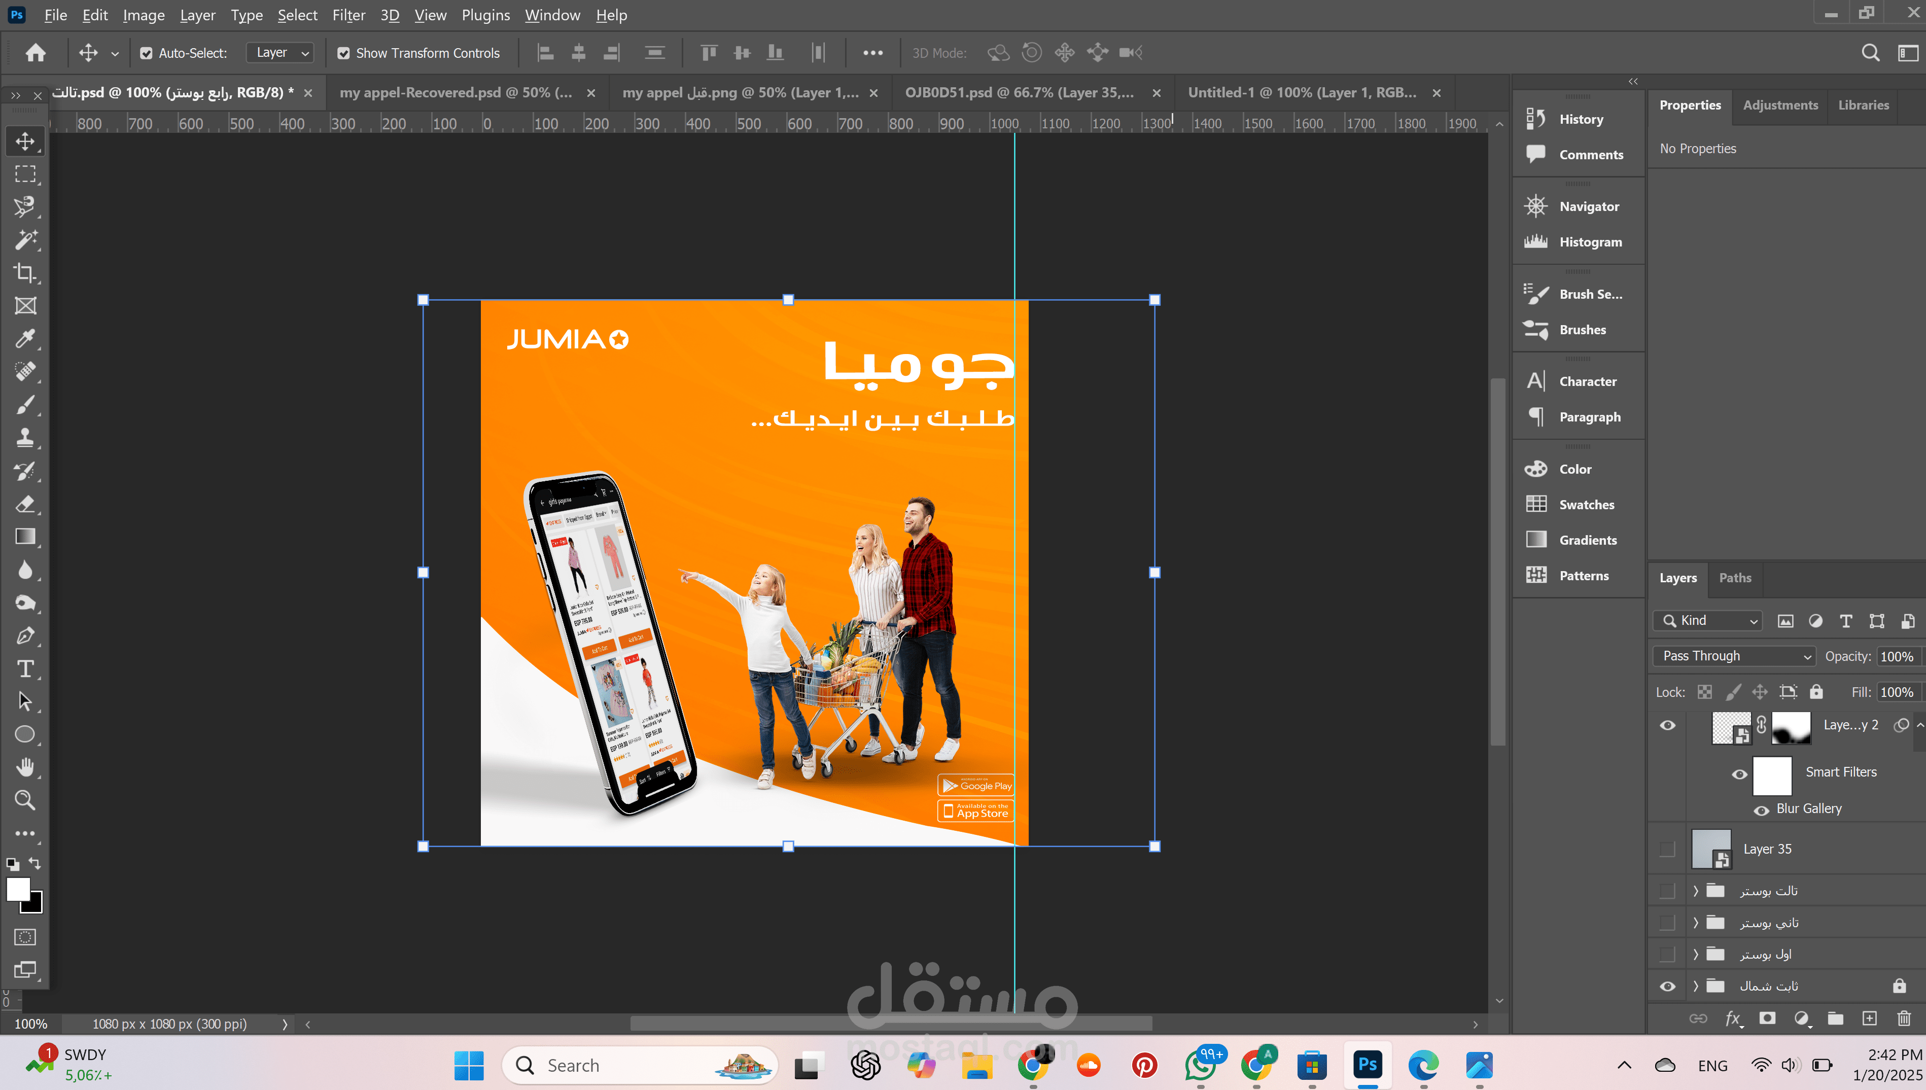Open the Filter menu
This screenshot has height=1090, width=1926.
(349, 15)
